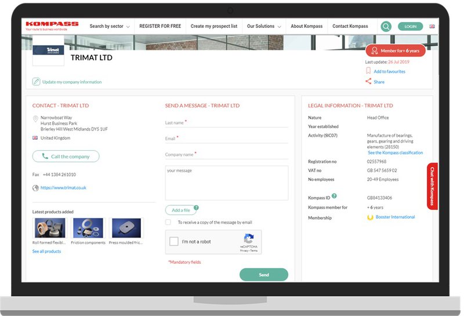The width and height of the screenshot is (464, 316).
Task: Open the See all products link
Action: point(46,252)
